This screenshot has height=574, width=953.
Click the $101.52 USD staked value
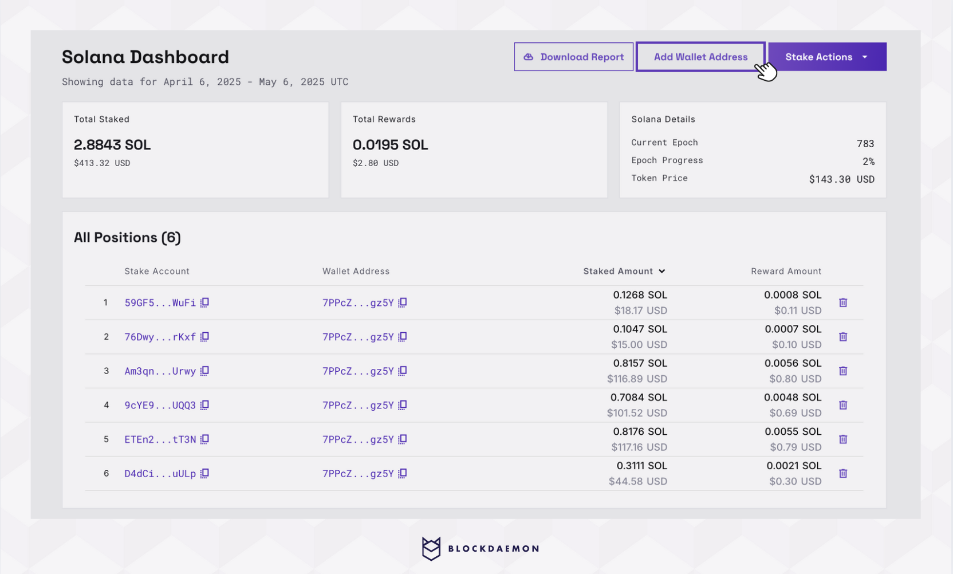click(637, 413)
